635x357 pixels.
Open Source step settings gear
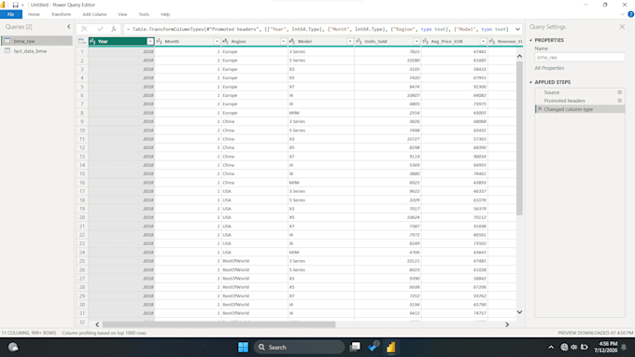[620, 92]
